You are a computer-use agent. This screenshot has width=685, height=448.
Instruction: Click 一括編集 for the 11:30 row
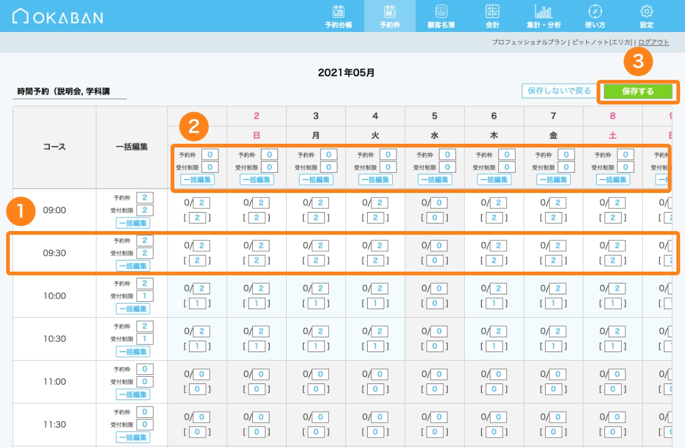tap(133, 438)
